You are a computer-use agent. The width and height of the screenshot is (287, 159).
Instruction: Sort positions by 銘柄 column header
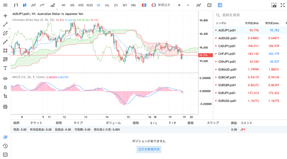(x=16, y=123)
